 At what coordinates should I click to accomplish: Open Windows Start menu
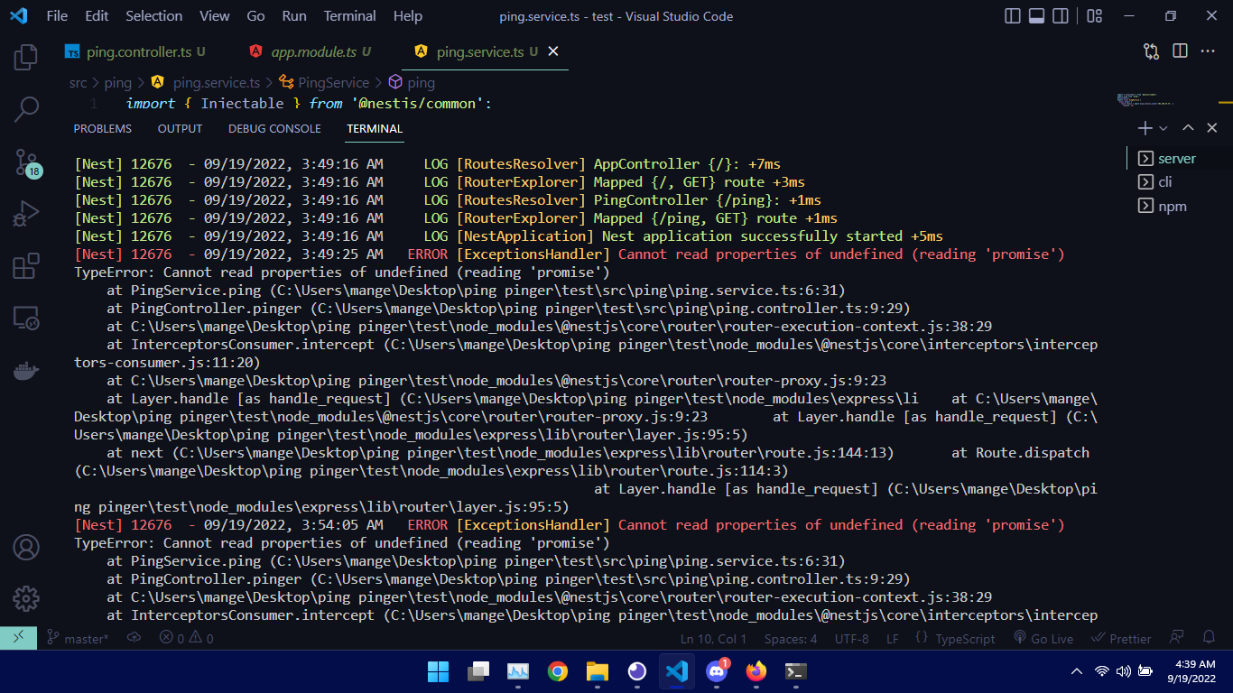[438, 671]
